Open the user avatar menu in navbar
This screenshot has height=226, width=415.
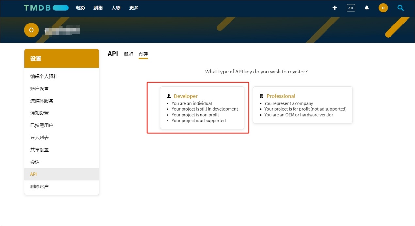383,8
